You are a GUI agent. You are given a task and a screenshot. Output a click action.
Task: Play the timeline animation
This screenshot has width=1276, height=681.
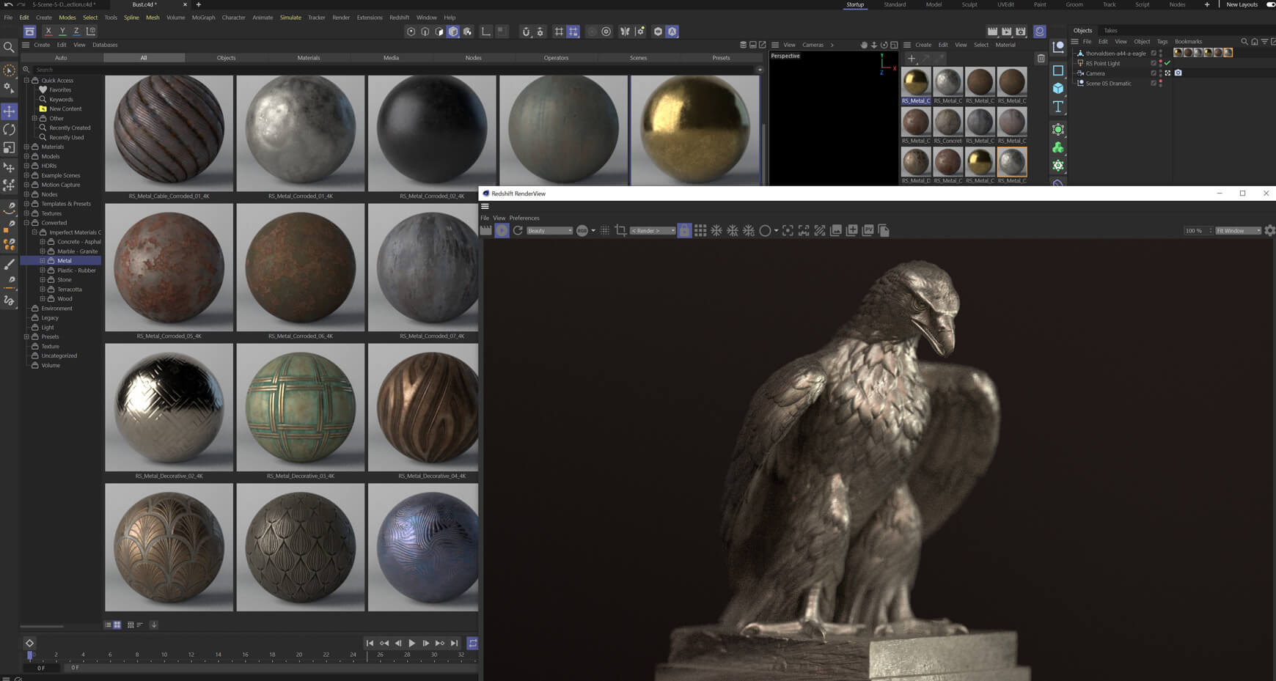point(411,643)
